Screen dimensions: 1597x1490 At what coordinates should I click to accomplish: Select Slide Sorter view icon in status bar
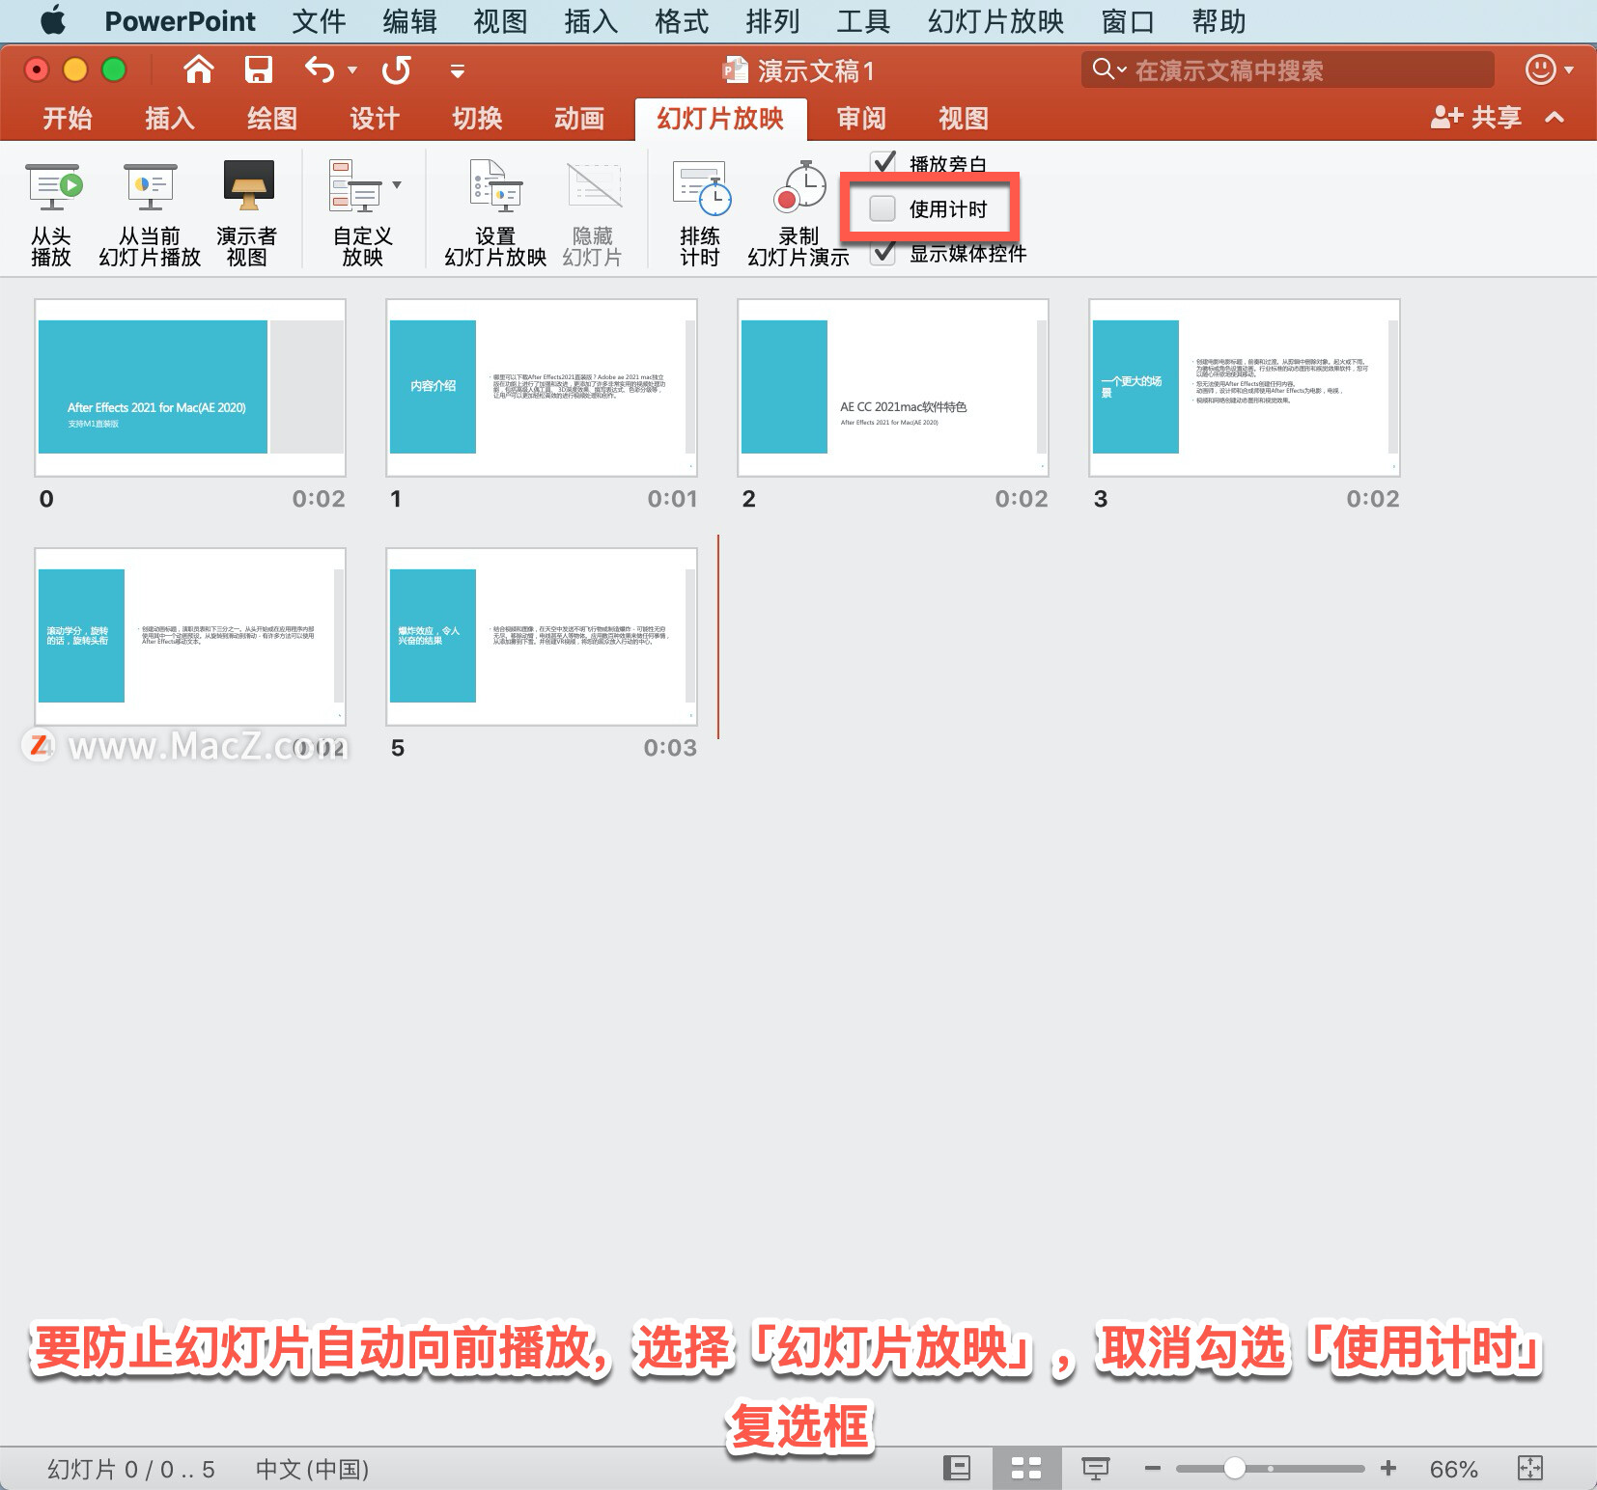tap(1025, 1469)
